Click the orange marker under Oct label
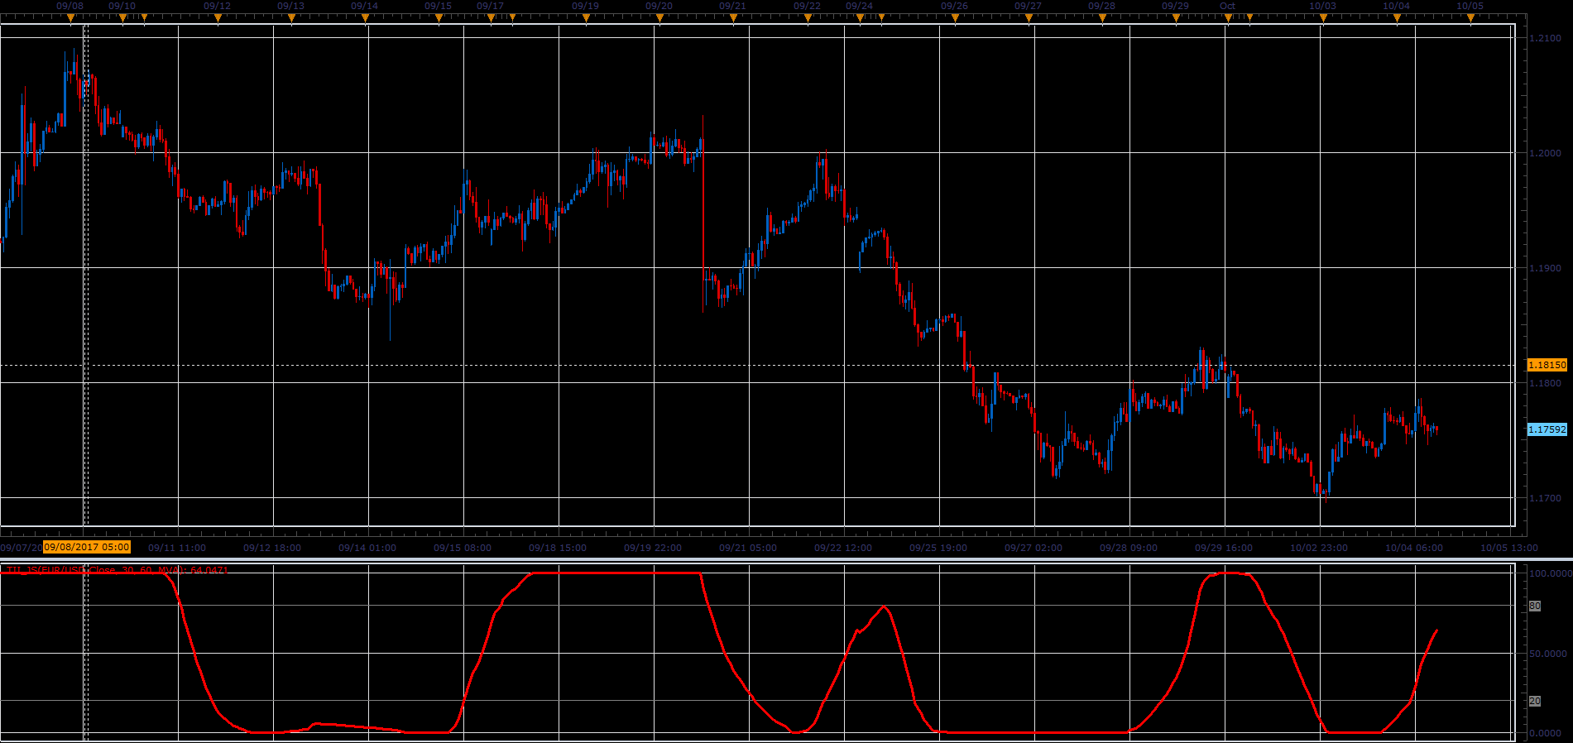This screenshot has width=1573, height=743. pyautogui.click(x=1228, y=18)
